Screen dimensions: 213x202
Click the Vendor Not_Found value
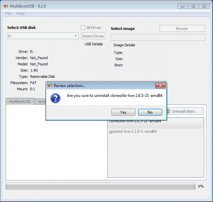point(39,58)
